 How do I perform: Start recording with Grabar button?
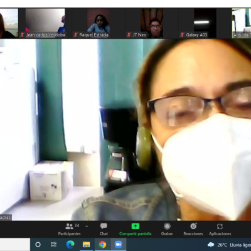[x=167, y=229]
